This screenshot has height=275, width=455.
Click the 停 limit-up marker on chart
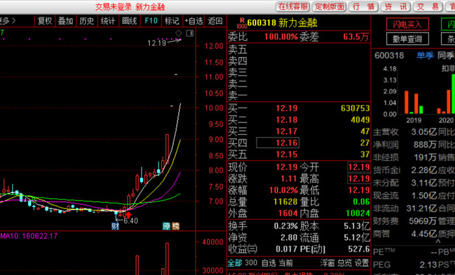click(166, 226)
